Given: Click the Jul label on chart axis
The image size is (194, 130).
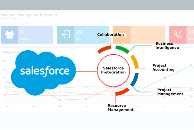Looking at the screenshot, I should pos(165,106).
